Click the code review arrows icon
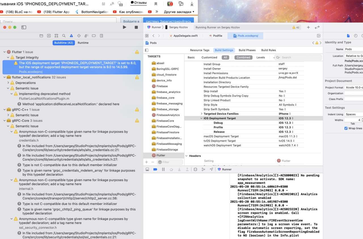 (317, 27)
